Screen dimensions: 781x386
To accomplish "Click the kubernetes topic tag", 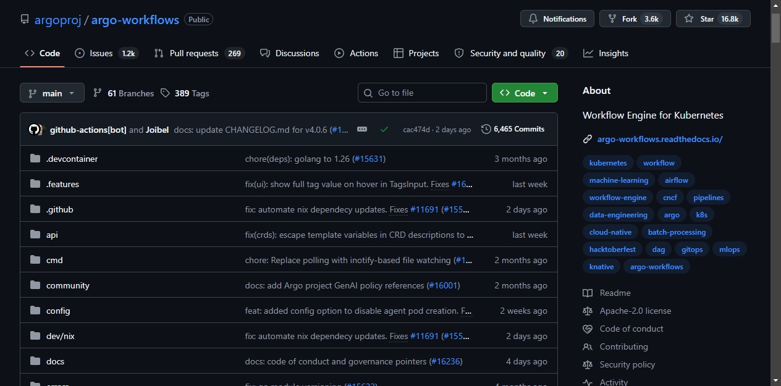I will pos(608,163).
